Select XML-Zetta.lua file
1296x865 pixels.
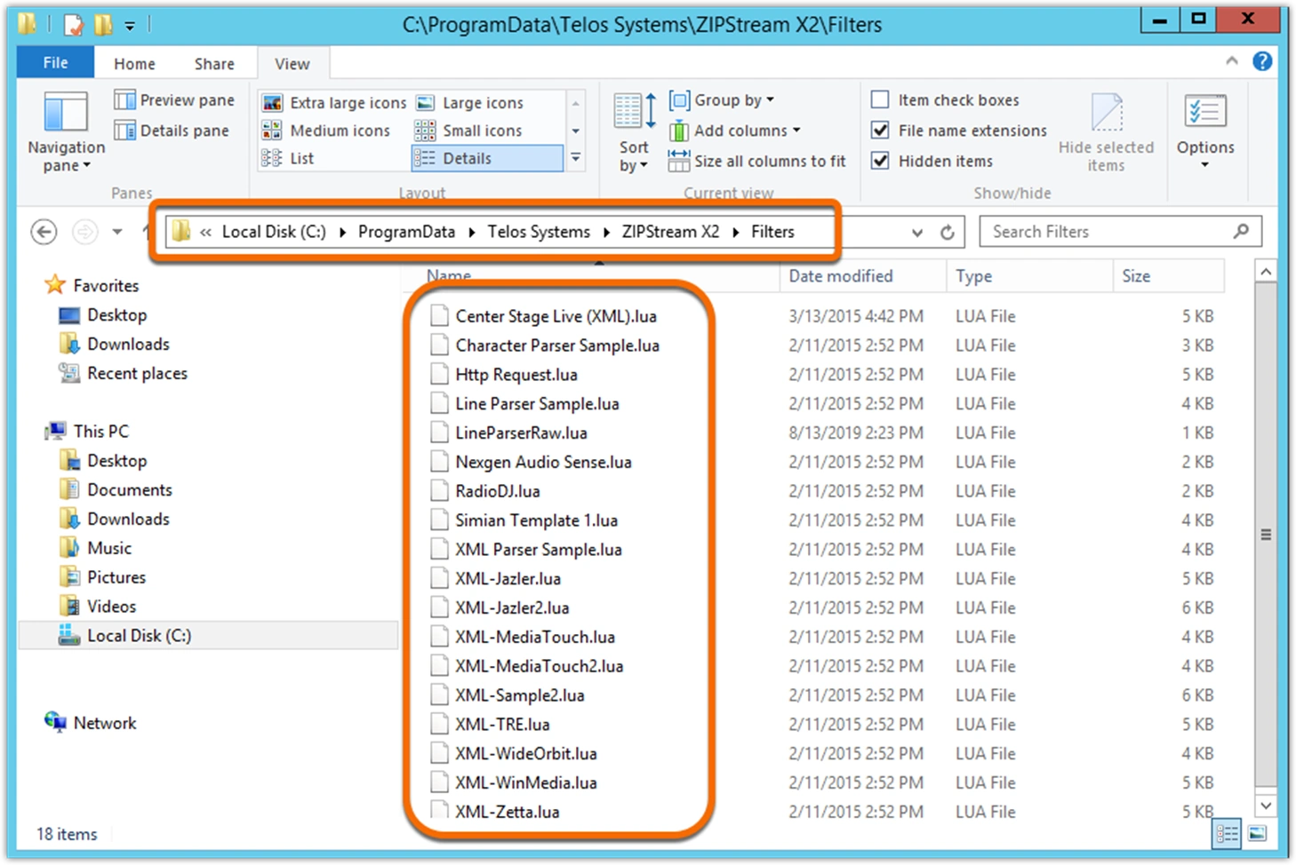click(508, 812)
